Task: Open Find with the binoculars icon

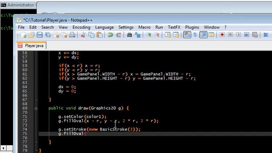Action: 129,35
